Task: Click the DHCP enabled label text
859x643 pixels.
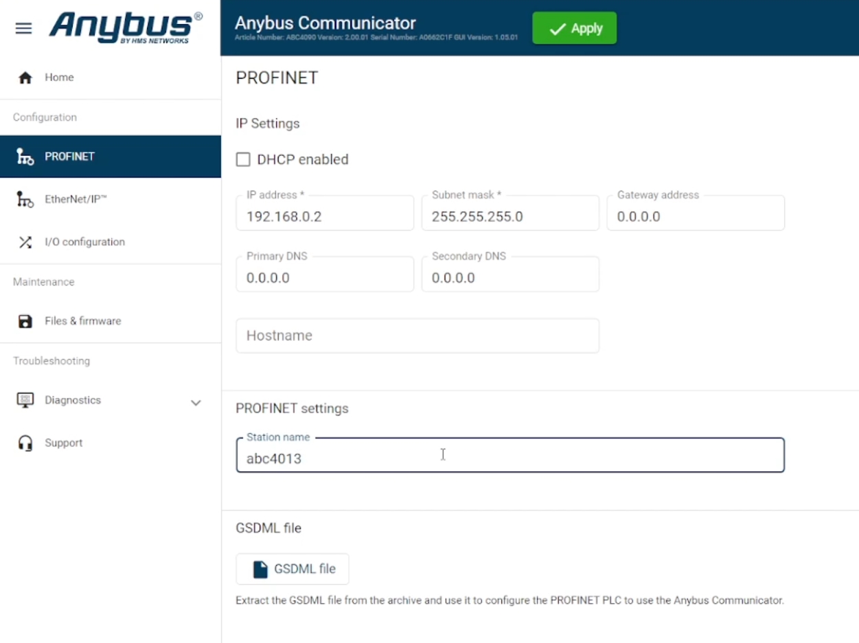Action: coord(303,159)
